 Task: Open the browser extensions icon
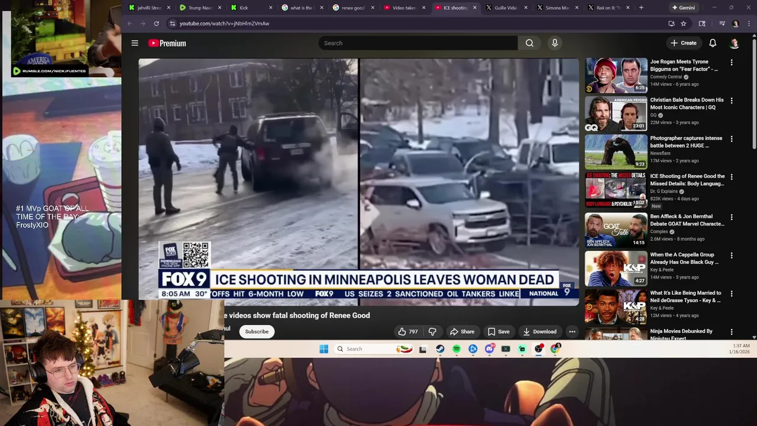[x=702, y=24]
